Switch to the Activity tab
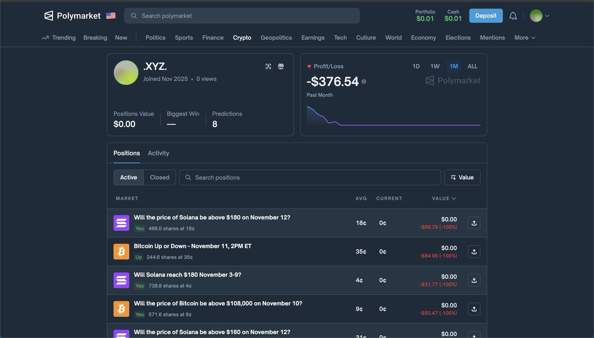This screenshot has height=338, width=594. coord(158,153)
